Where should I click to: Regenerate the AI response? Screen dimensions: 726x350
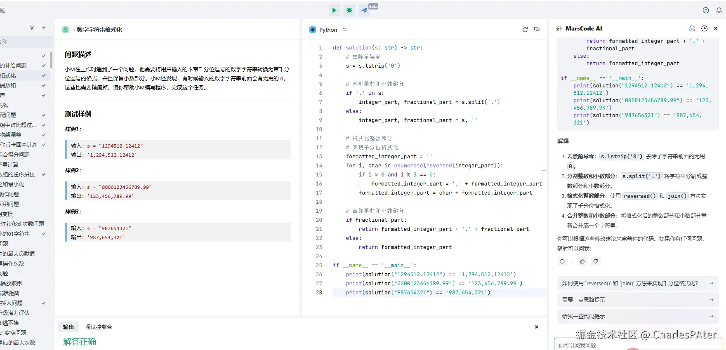[562, 261]
